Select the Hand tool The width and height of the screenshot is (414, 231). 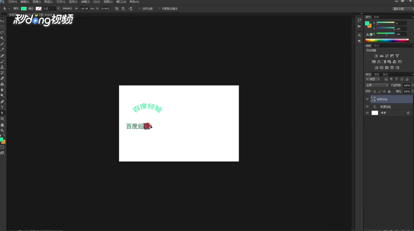pos(2,125)
